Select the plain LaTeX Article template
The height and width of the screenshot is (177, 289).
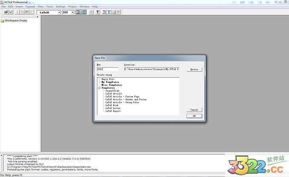click(113, 94)
